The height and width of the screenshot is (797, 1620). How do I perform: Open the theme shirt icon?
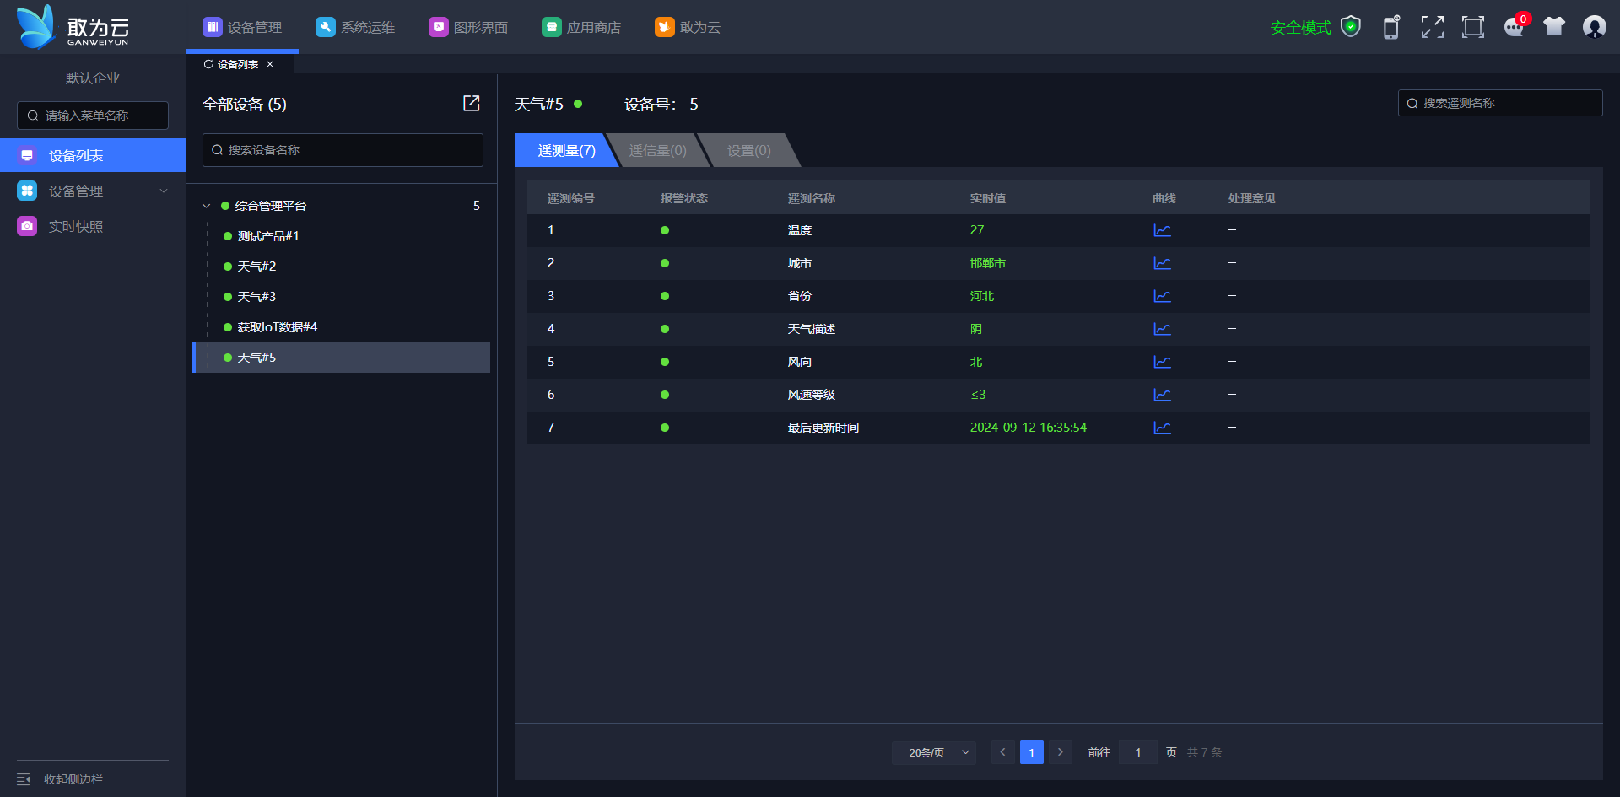coord(1554,27)
